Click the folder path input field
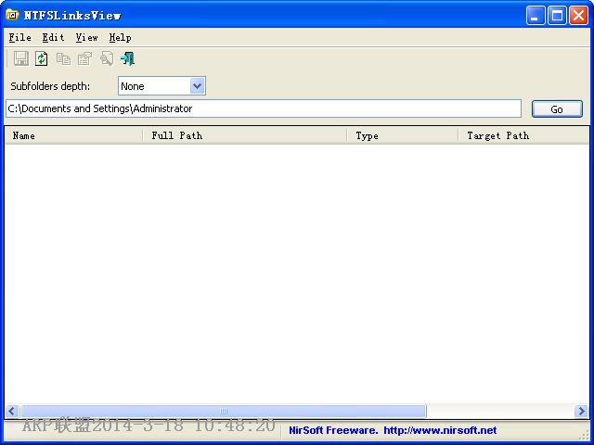 tap(264, 108)
